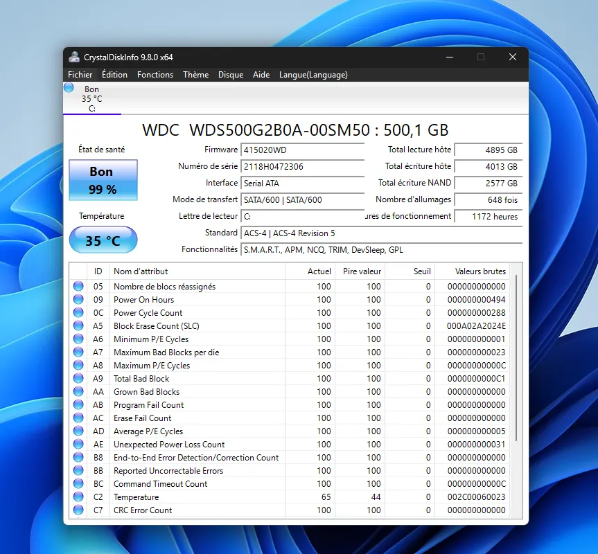This screenshot has height=554, width=598.
Task: Click status orb for End-to-End Error Detection row
Action: (x=78, y=457)
